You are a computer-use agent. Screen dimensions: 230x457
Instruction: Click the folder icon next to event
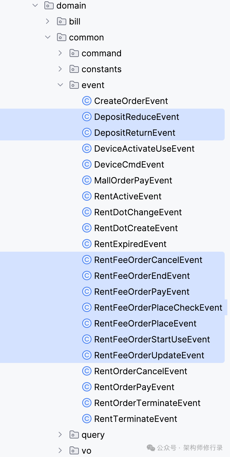coord(74,85)
